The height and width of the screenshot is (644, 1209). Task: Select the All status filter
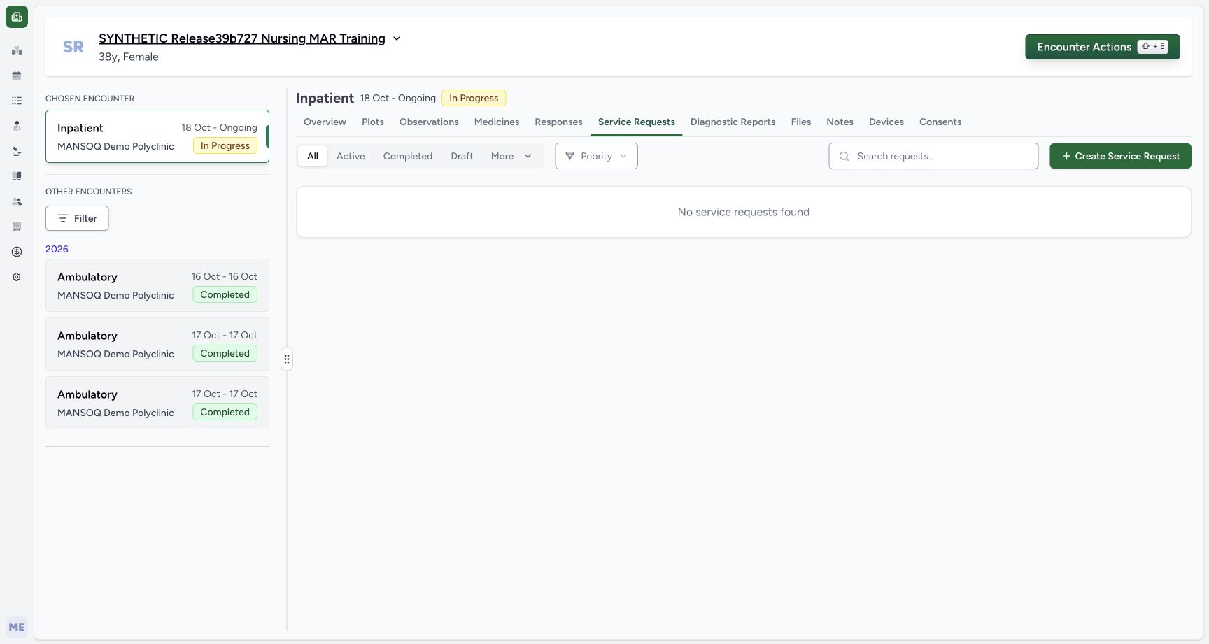(313, 156)
